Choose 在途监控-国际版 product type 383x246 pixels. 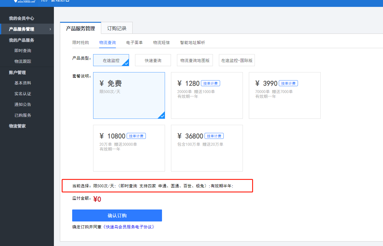tap(237, 60)
